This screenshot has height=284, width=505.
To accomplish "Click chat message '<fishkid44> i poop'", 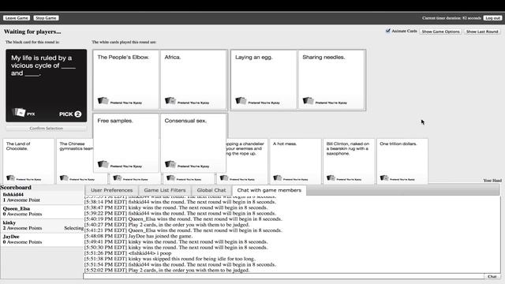I will (x=150, y=253).
